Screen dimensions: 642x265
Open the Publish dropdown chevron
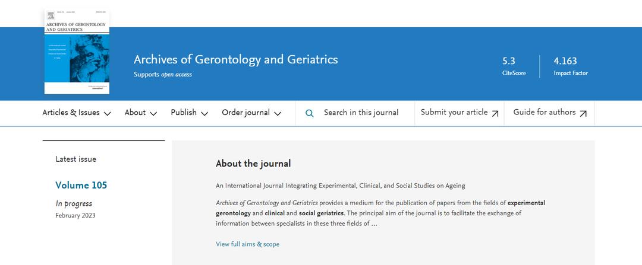204,114
